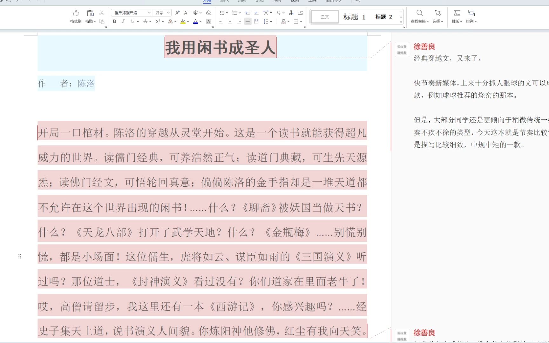Open Find and Replace magnifier
This screenshot has height=343, width=549.
[420, 13]
